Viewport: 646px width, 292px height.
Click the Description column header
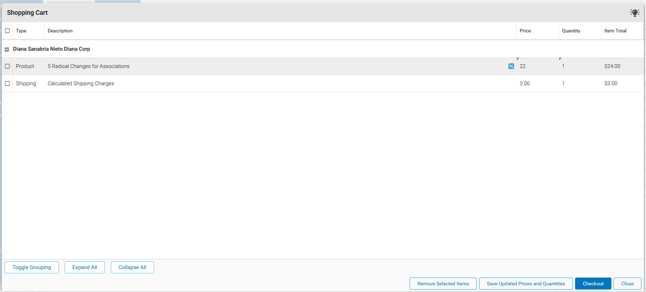tap(280, 31)
